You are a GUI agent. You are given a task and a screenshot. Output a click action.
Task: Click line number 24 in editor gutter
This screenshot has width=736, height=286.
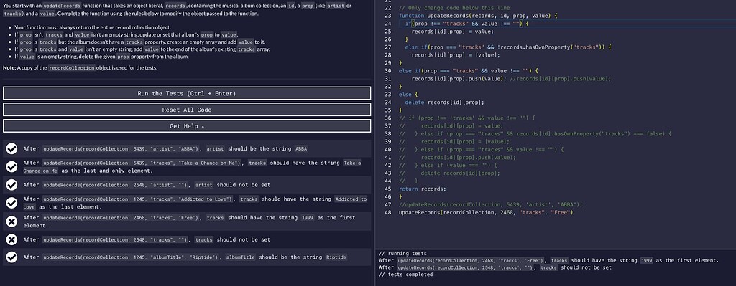(387, 24)
